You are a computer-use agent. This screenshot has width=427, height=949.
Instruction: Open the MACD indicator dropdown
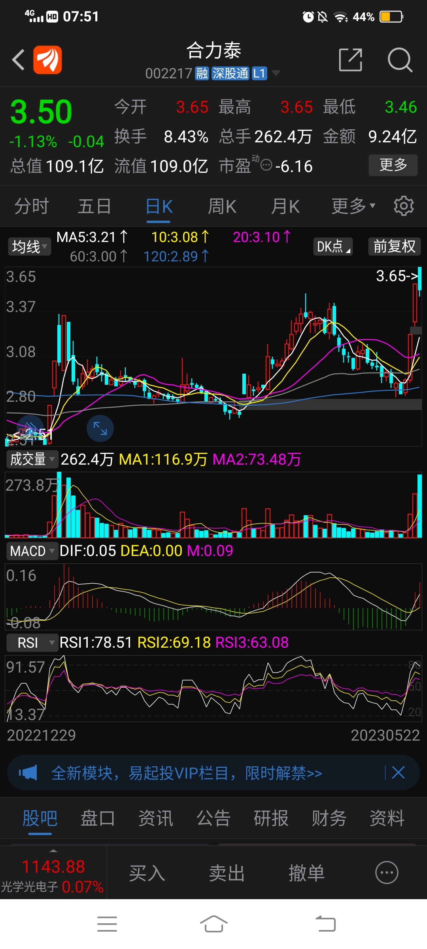(32, 551)
